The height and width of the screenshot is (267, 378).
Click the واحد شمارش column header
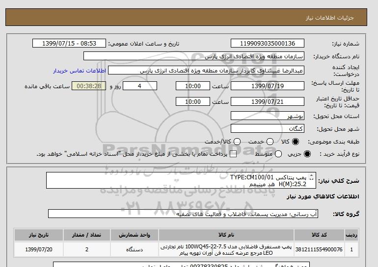135,235
